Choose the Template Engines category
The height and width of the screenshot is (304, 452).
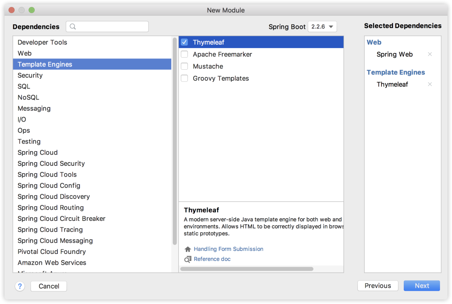click(x=92, y=64)
